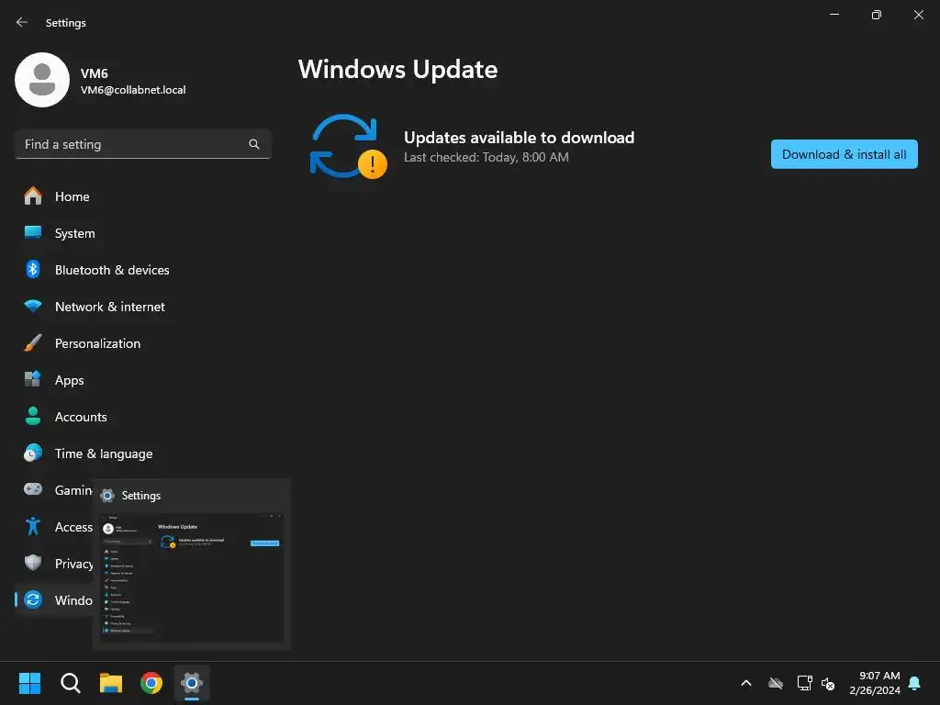
Task: Click the Apps squares icon
Action: click(x=33, y=379)
